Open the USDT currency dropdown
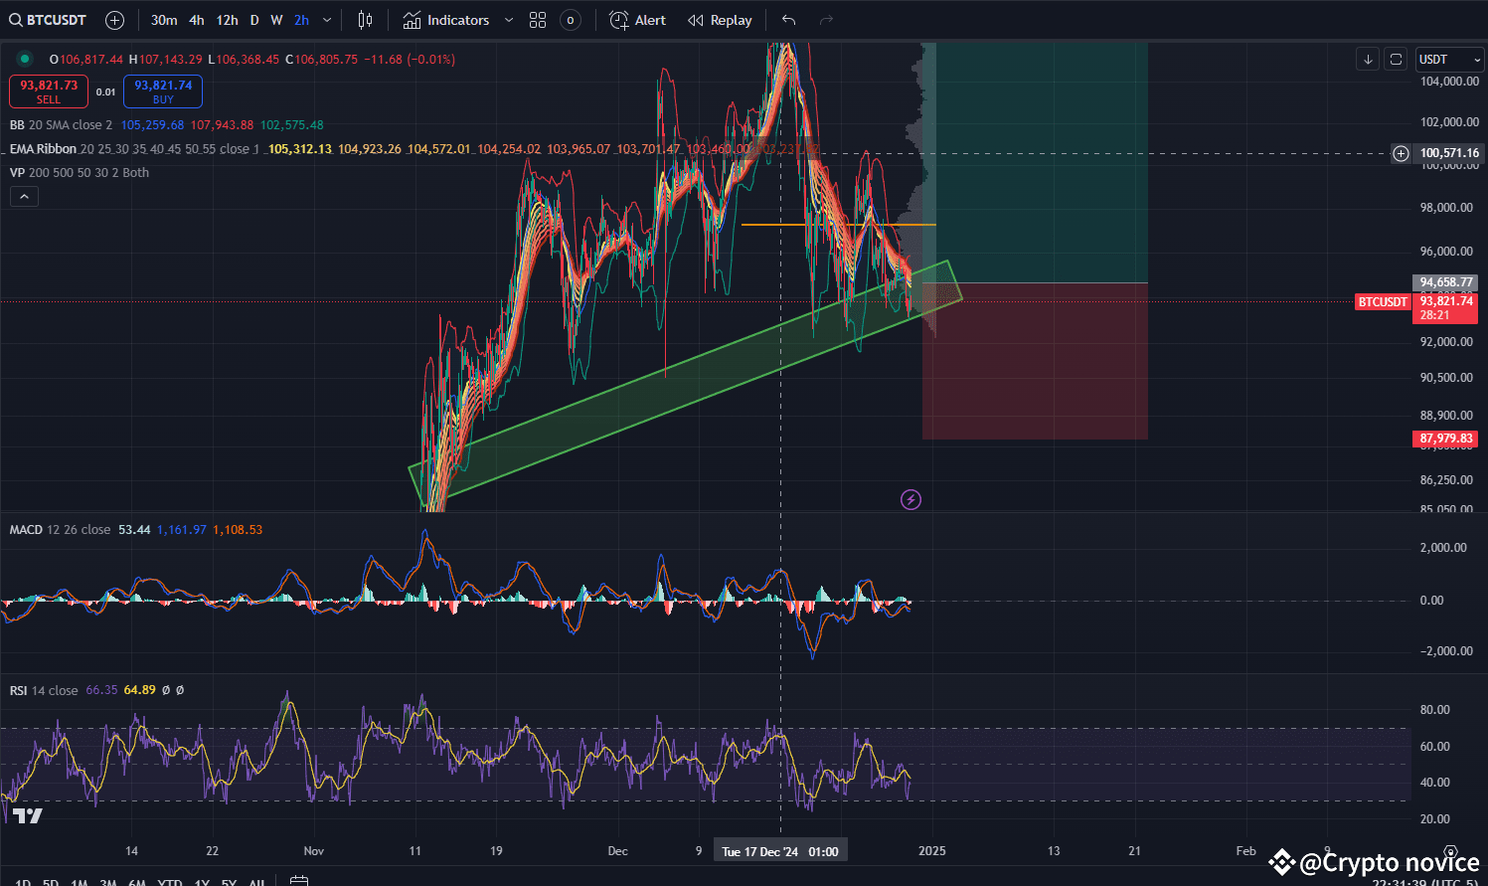Viewport: 1488px width, 886px height. pos(1449,60)
